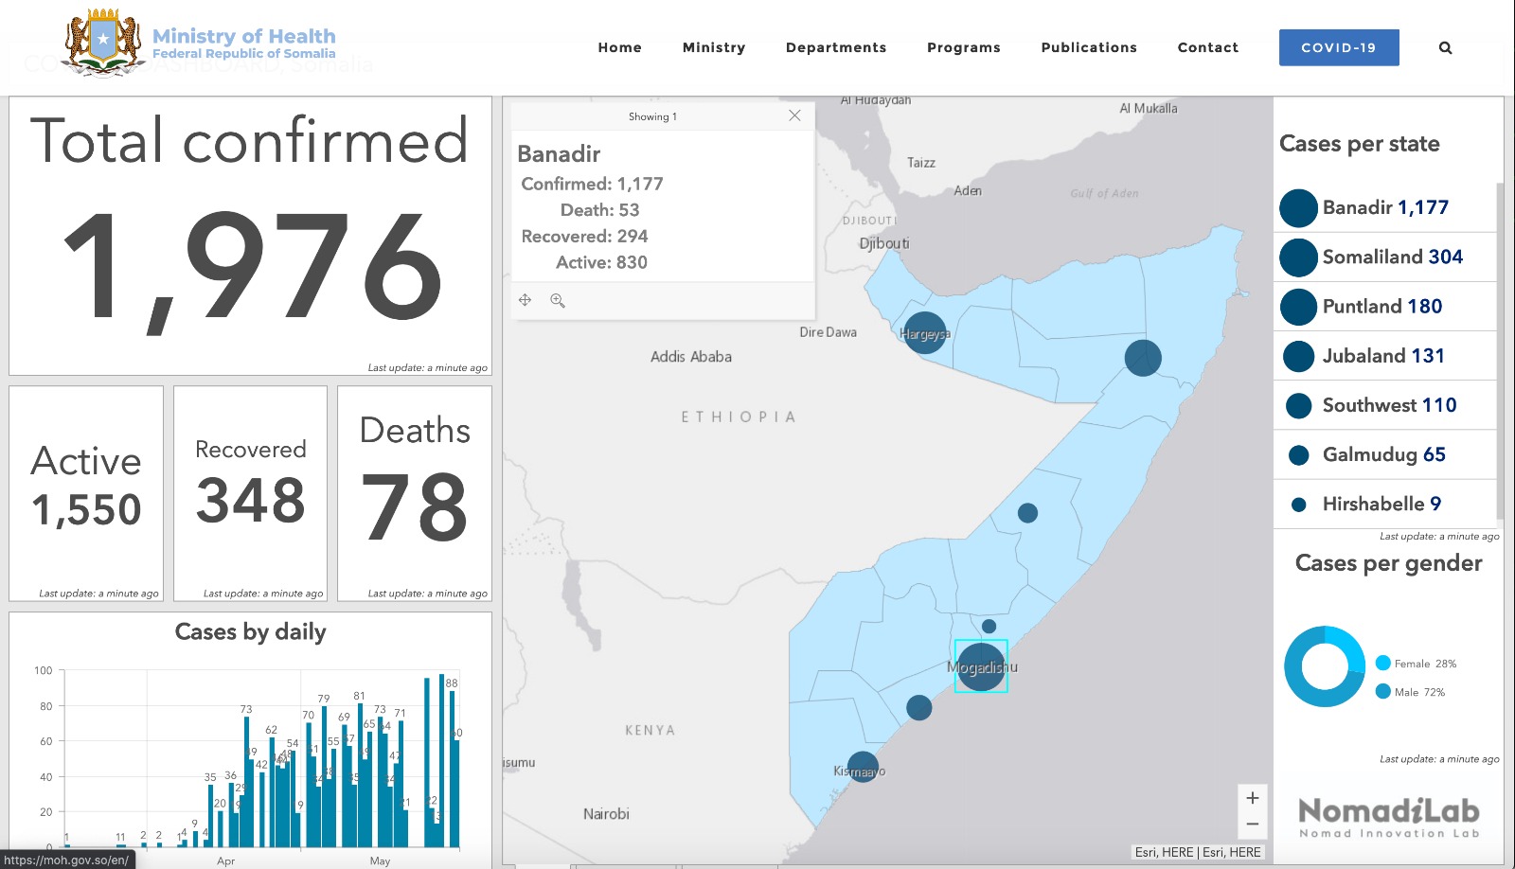Select the Mogadishu map marker
Image resolution: width=1515 pixels, height=869 pixels.
click(x=981, y=666)
